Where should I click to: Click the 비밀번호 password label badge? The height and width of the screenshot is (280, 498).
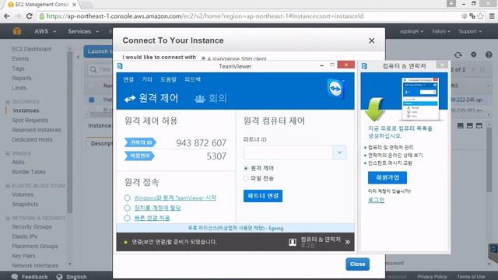[x=139, y=156]
